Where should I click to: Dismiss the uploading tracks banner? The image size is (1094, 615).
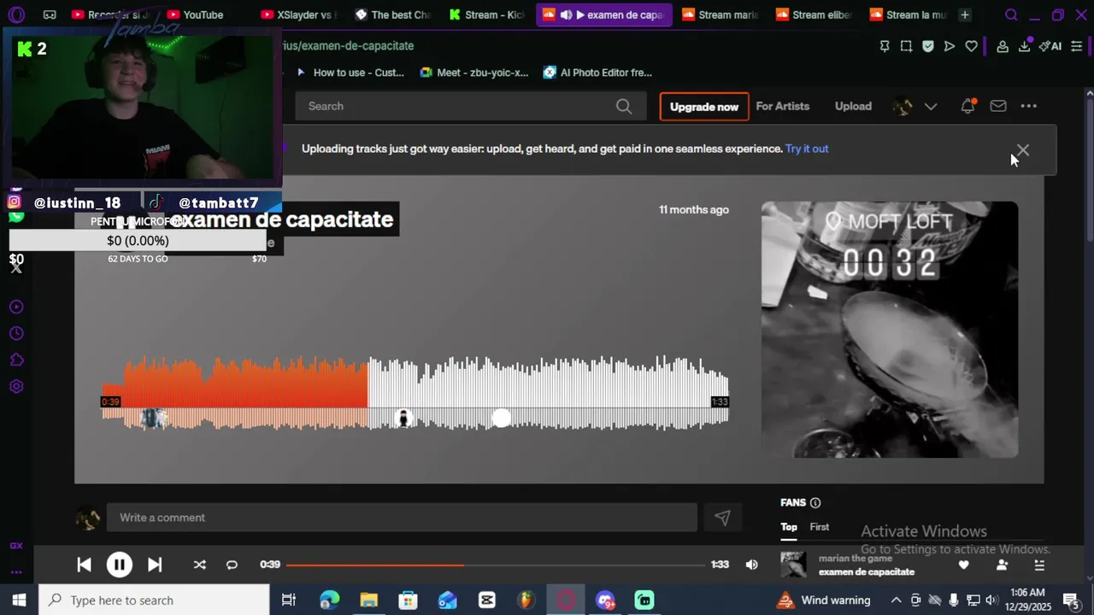1023,150
